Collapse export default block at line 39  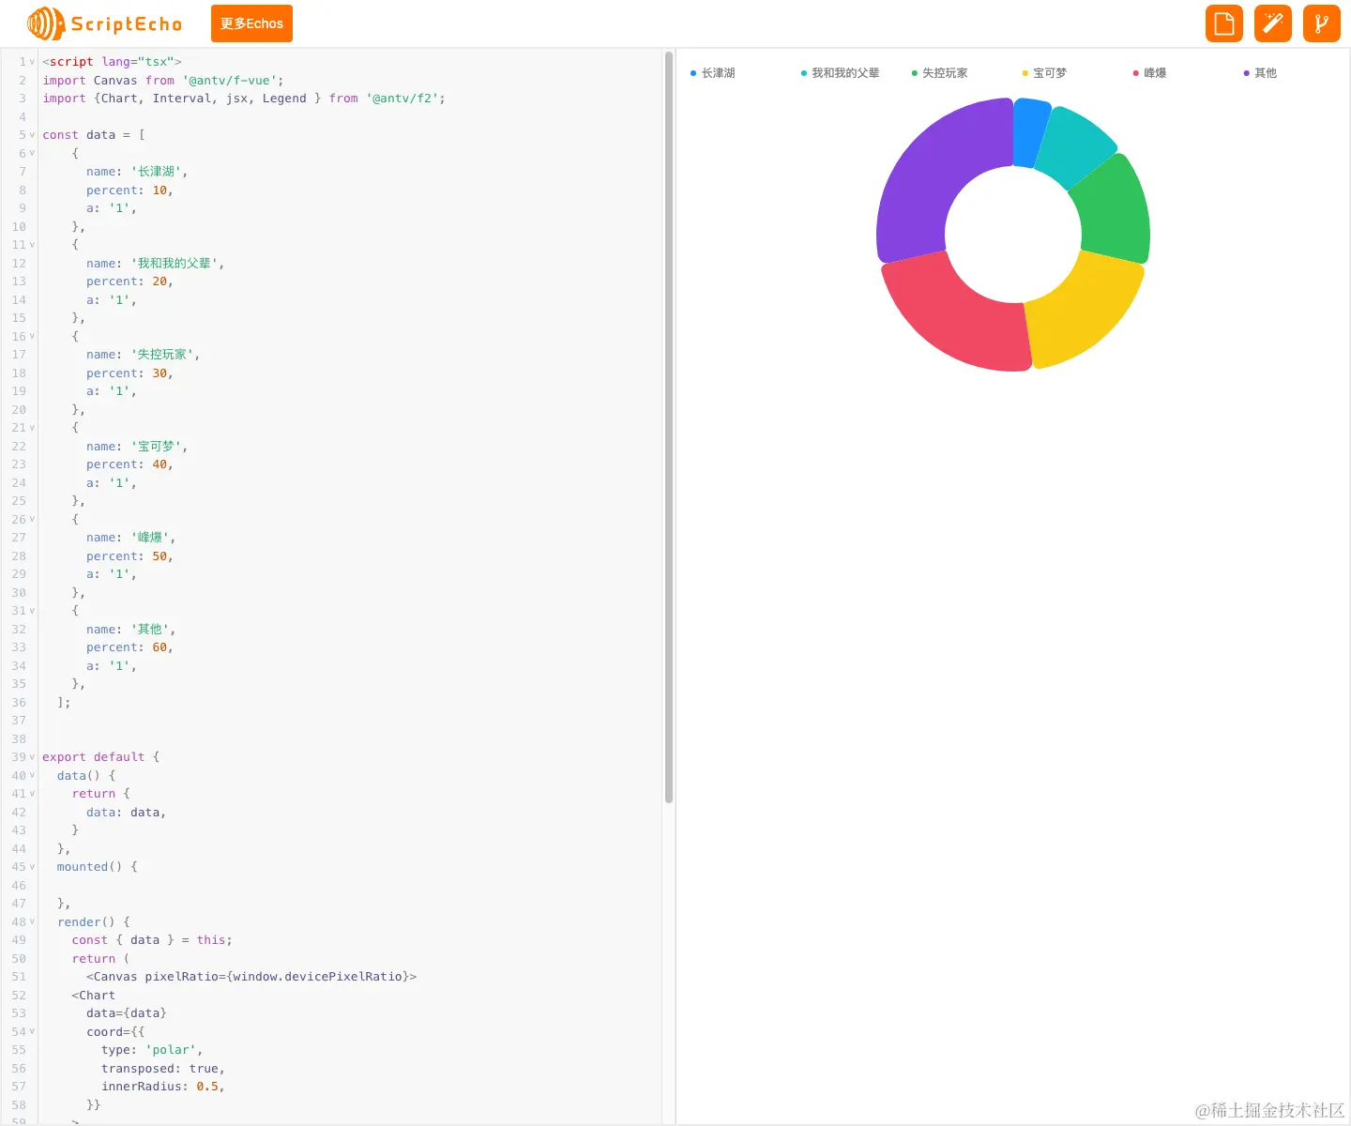(x=32, y=757)
